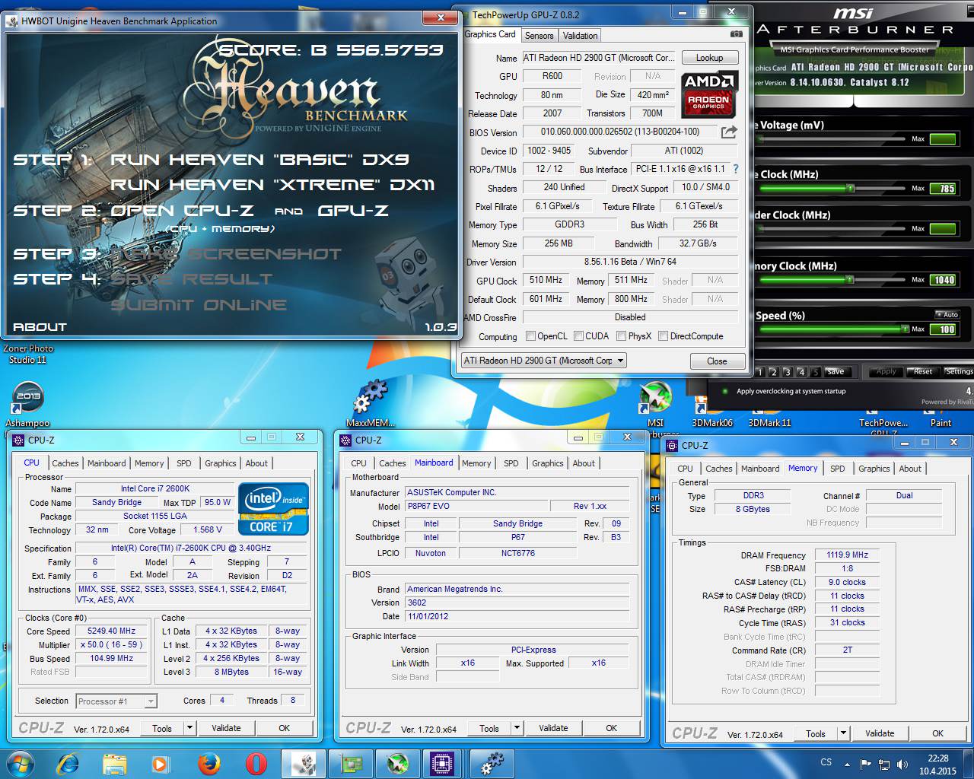974x779 pixels.
Task: Switch to the Sensors tab in GPU-Z
Action: click(x=539, y=36)
